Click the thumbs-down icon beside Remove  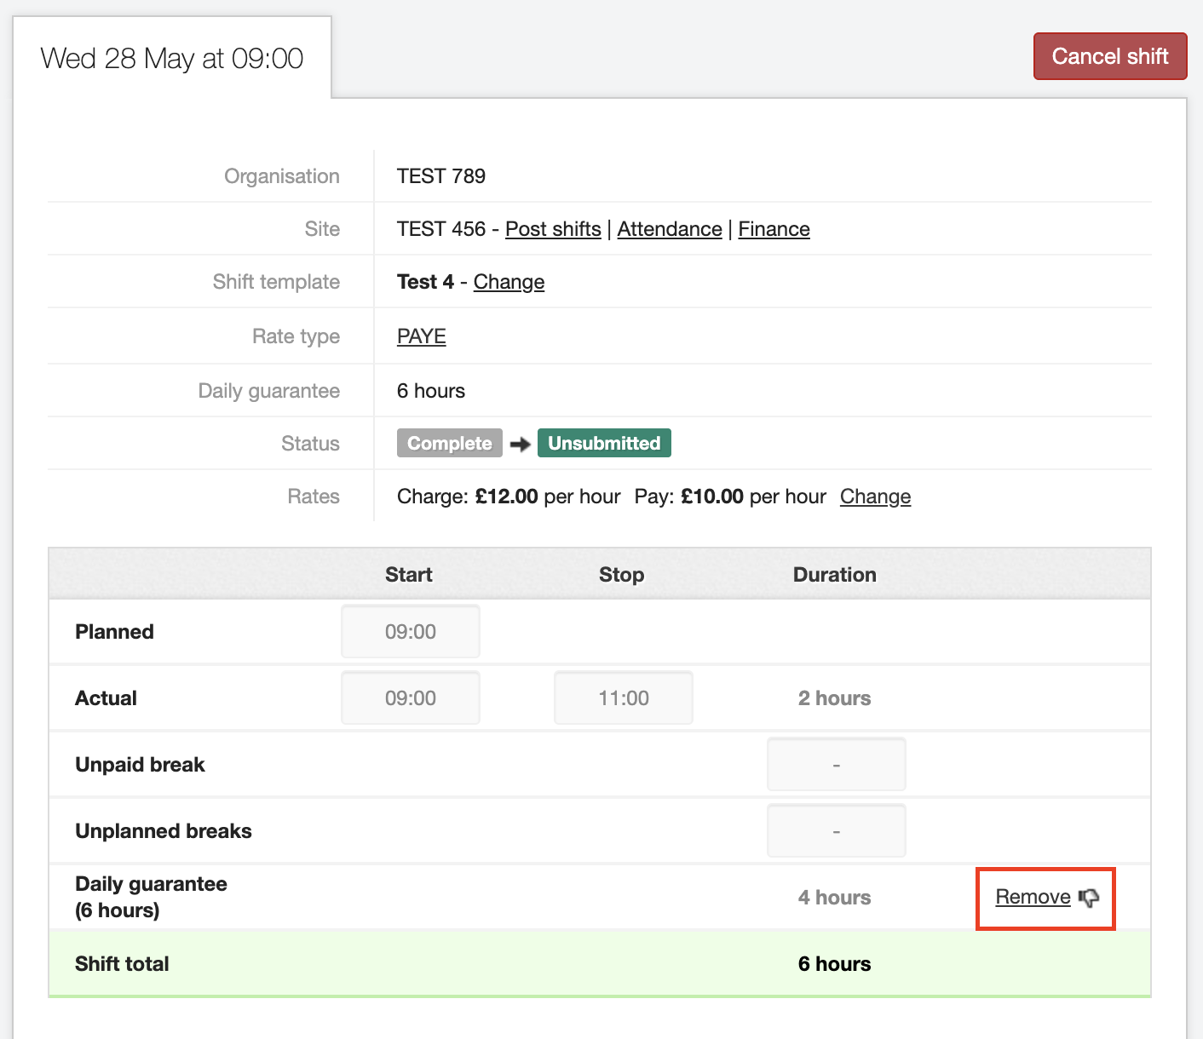[1089, 898]
